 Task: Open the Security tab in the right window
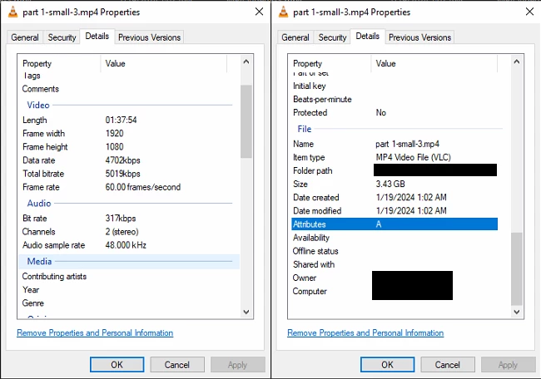click(x=333, y=37)
